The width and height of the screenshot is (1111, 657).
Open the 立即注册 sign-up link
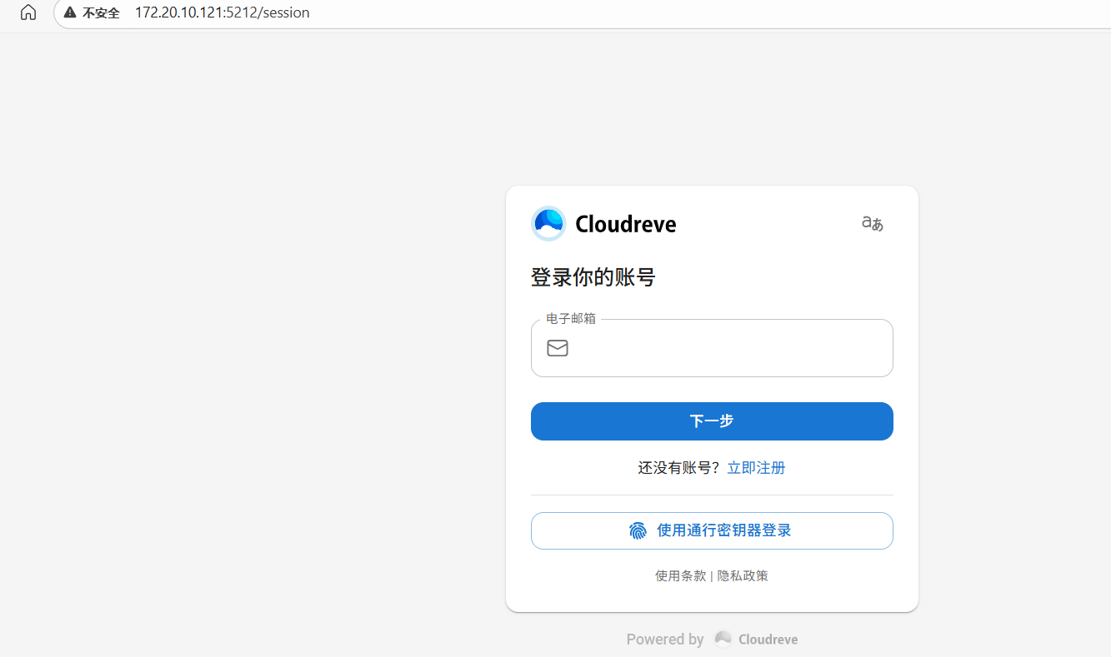[756, 468]
